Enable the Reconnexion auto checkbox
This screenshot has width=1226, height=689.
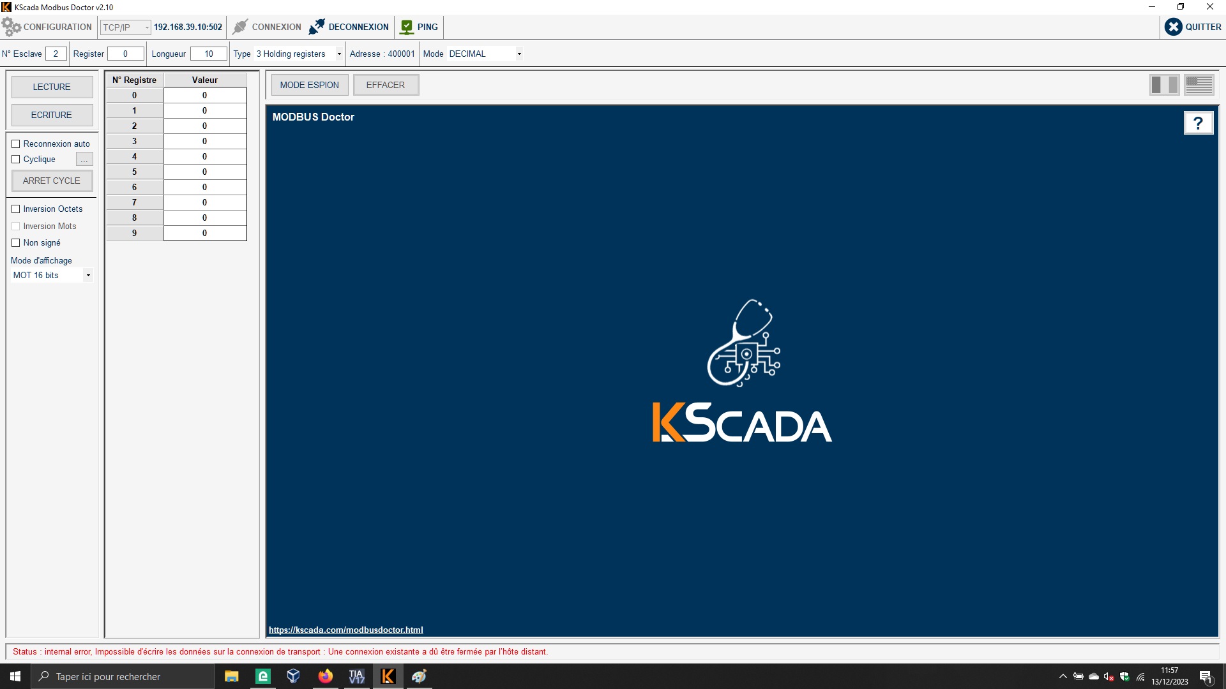click(x=16, y=144)
